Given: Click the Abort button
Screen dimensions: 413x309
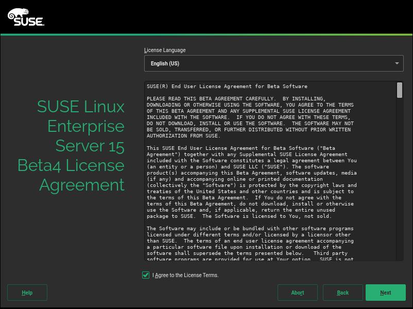Looking at the screenshot, I should 297,293.
